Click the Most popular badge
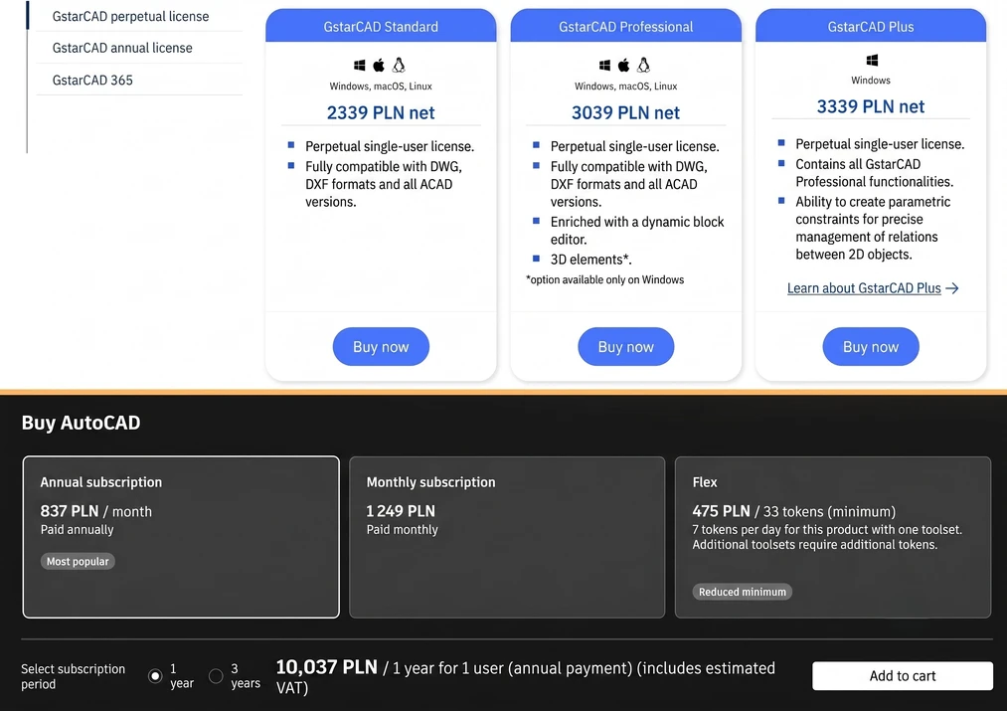The image size is (1007, 711). 78,562
